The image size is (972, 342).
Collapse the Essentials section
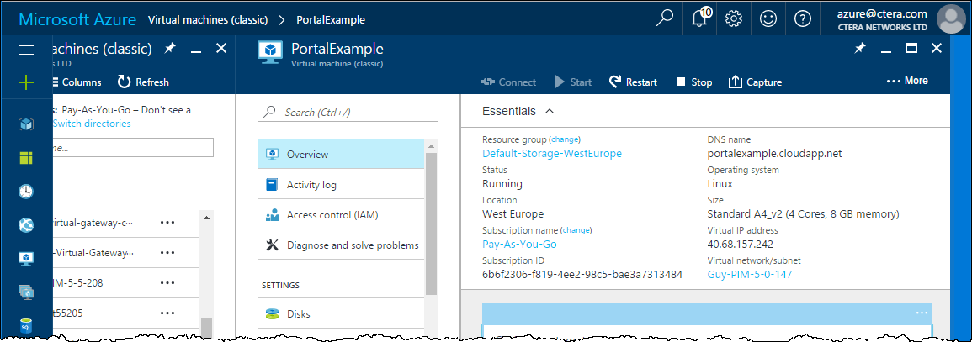pyautogui.click(x=550, y=111)
